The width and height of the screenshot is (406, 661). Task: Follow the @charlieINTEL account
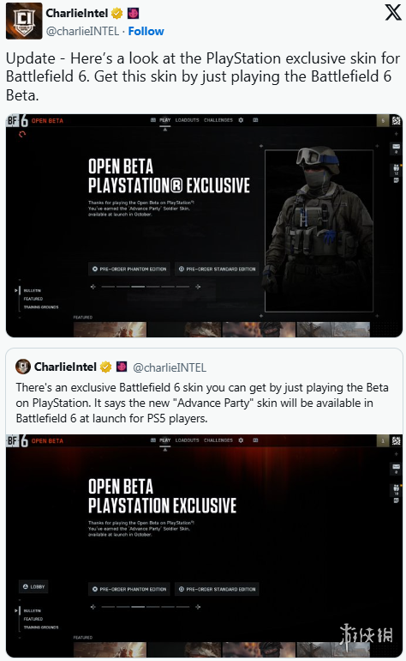(146, 31)
